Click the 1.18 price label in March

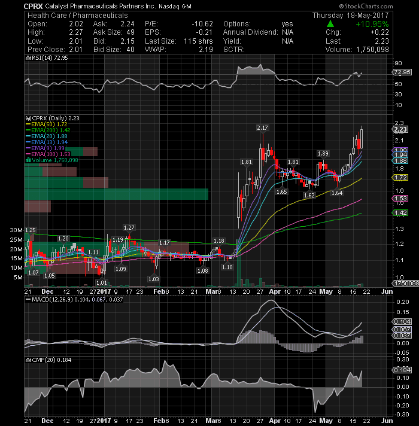click(x=218, y=241)
